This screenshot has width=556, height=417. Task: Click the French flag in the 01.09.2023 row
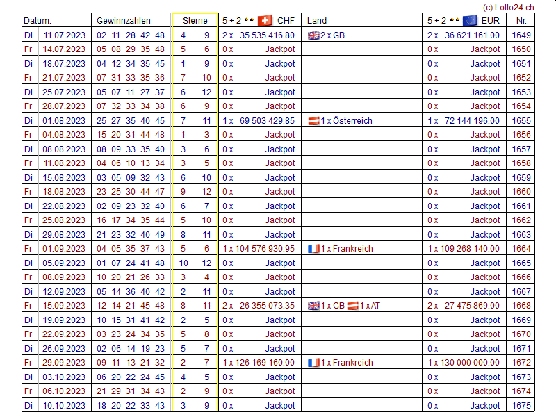tap(313, 249)
